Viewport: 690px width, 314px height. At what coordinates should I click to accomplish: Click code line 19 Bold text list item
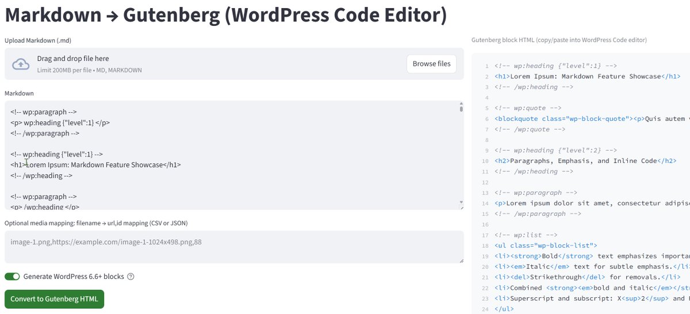(592, 256)
